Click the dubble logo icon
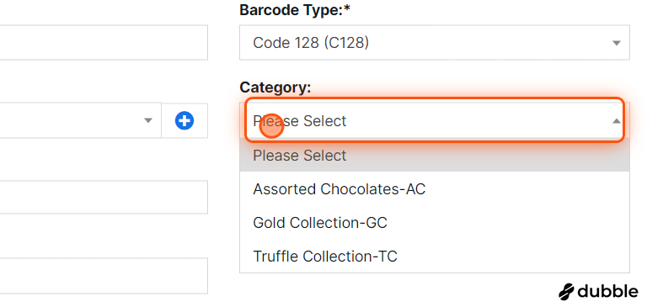Screen dimensions: 647x307 566,292
